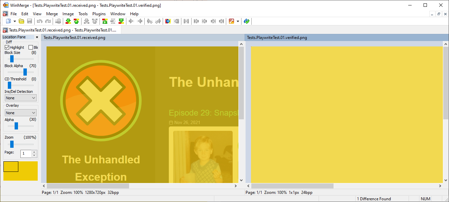Screen dimensions: 449x202
Task: Open the Image menu
Action: click(68, 14)
